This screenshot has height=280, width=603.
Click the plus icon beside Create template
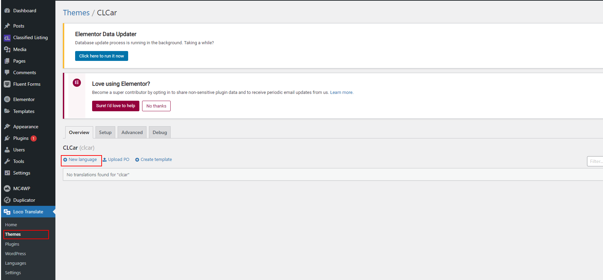coord(137,160)
